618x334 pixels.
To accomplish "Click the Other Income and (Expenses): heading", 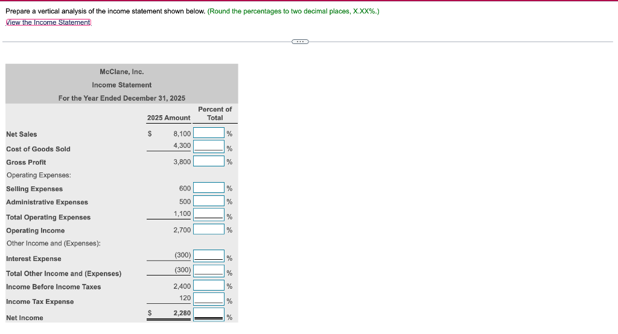I will pyautogui.click(x=54, y=244).
